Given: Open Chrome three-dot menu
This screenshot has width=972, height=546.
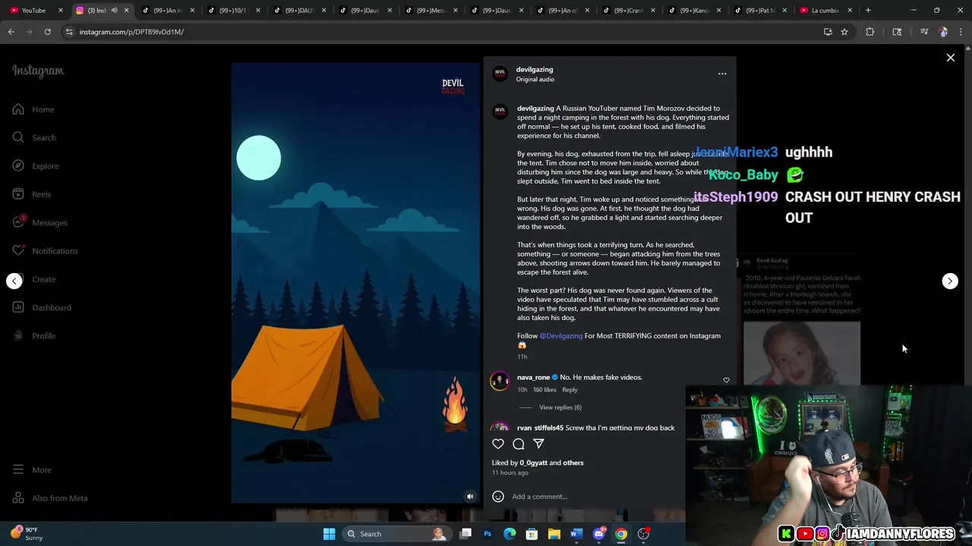Looking at the screenshot, I should point(961,32).
